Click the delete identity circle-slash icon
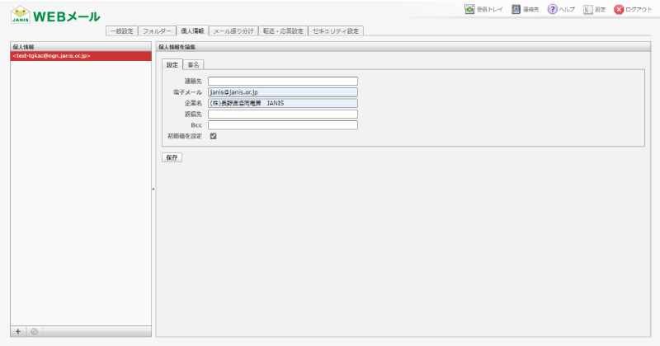 34,331
